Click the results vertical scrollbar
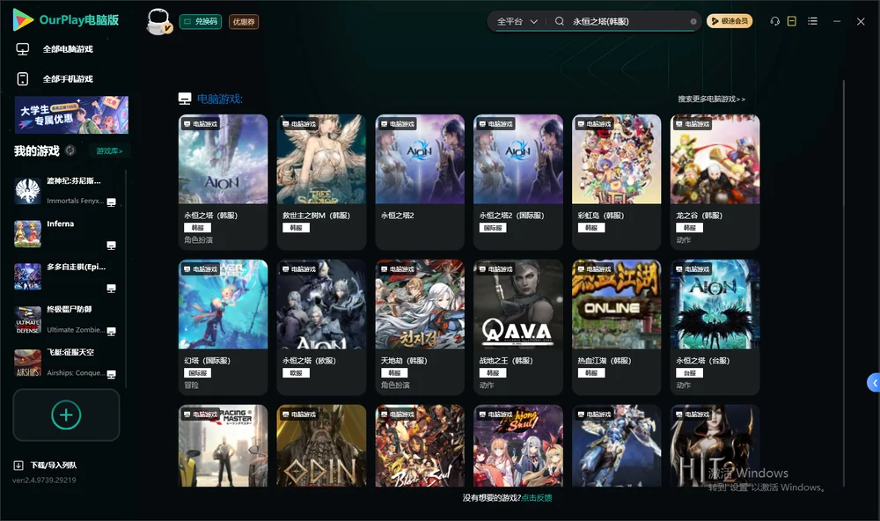 click(x=843, y=283)
